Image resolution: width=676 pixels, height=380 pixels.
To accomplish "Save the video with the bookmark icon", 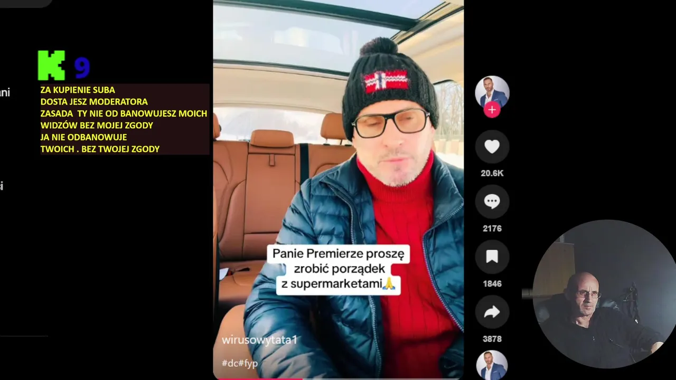I will 492,257.
